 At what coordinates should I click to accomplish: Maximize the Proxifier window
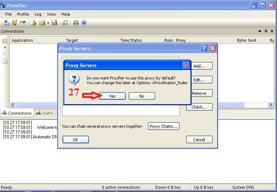tap(262, 5)
